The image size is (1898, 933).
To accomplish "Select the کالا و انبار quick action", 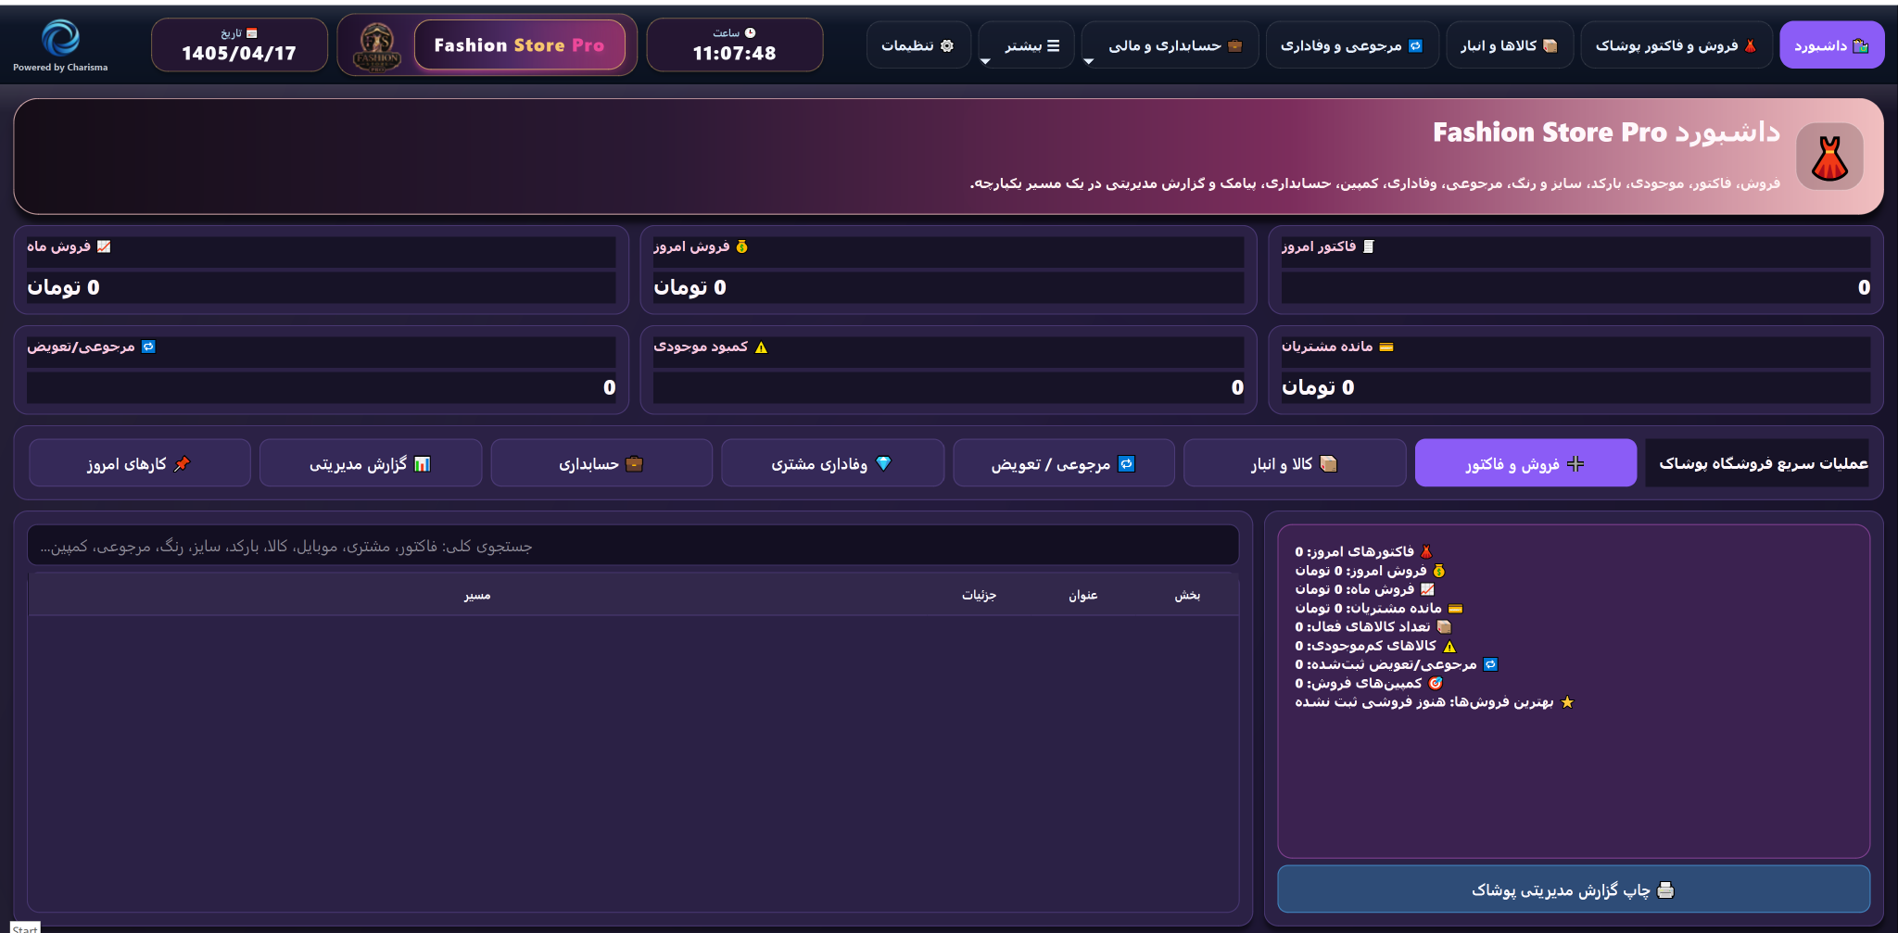I will point(1295,463).
